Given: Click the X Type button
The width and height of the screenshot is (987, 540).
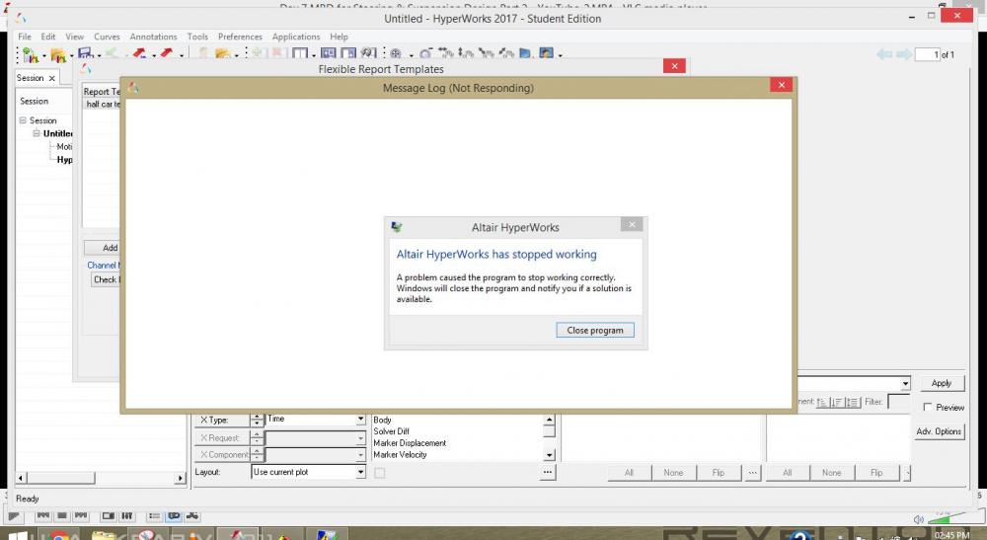Looking at the screenshot, I should 221,420.
